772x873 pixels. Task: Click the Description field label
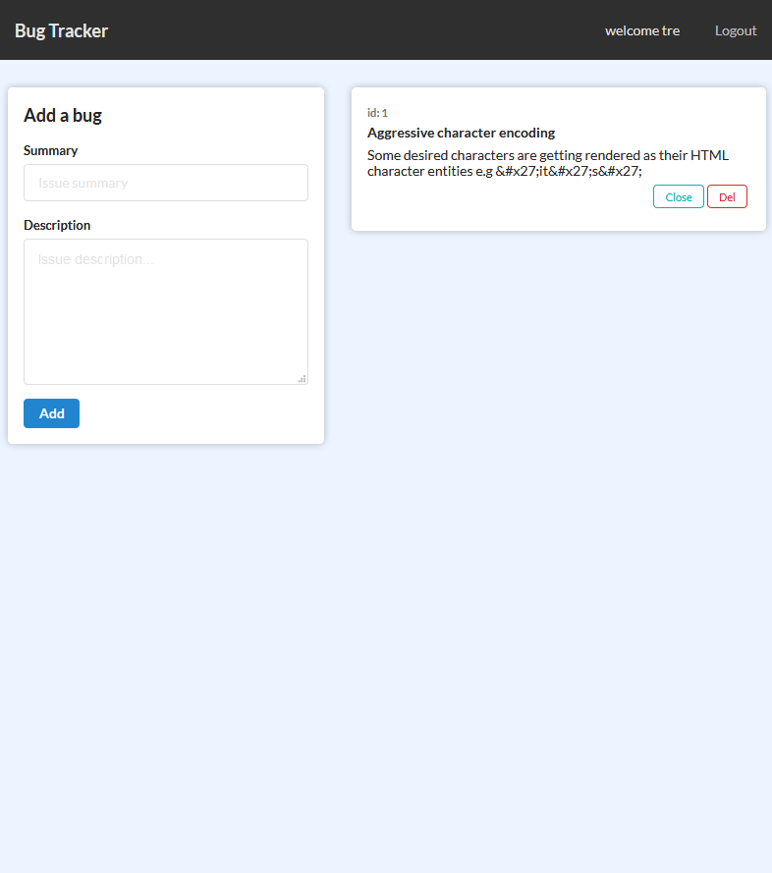click(x=57, y=225)
